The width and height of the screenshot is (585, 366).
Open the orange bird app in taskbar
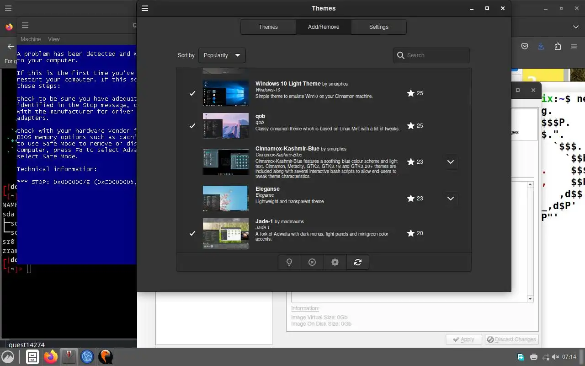[106, 357]
